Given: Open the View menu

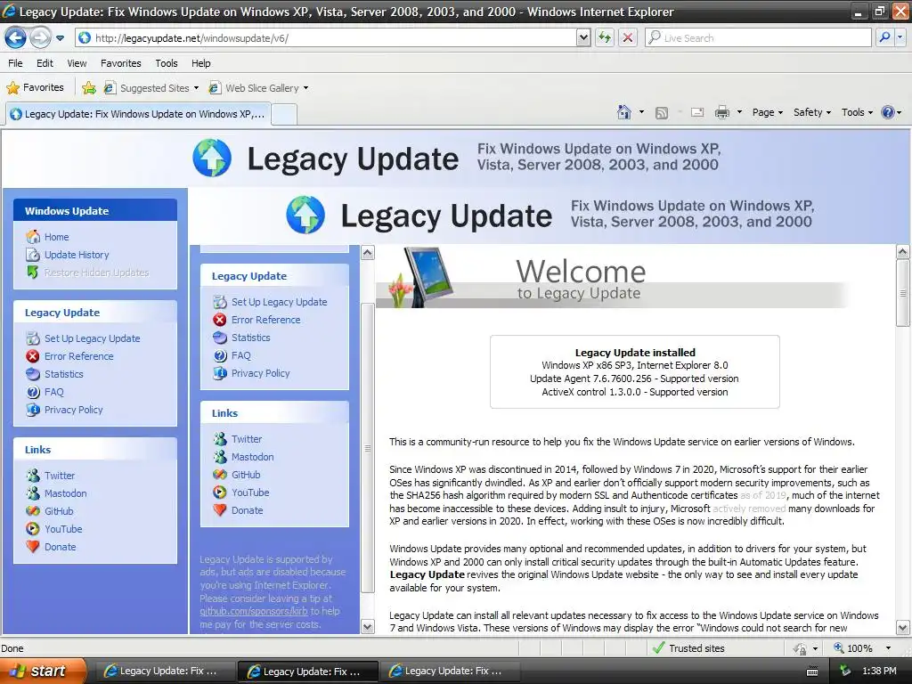Looking at the screenshot, I should (77, 63).
